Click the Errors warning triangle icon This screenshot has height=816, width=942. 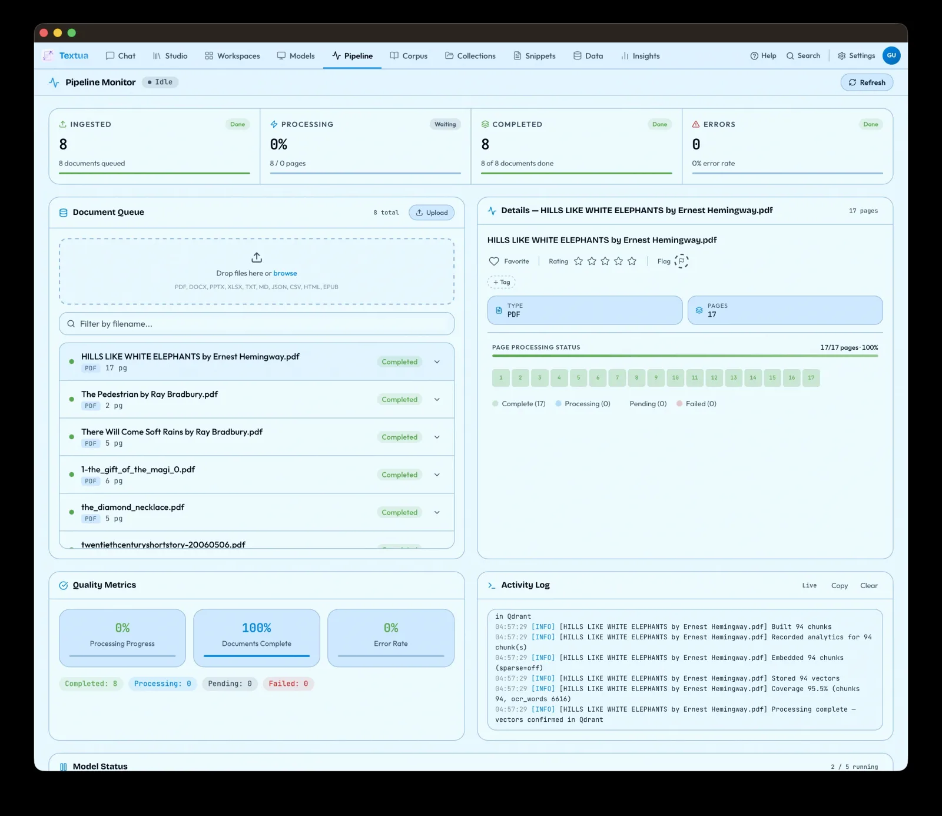coord(696,124)
